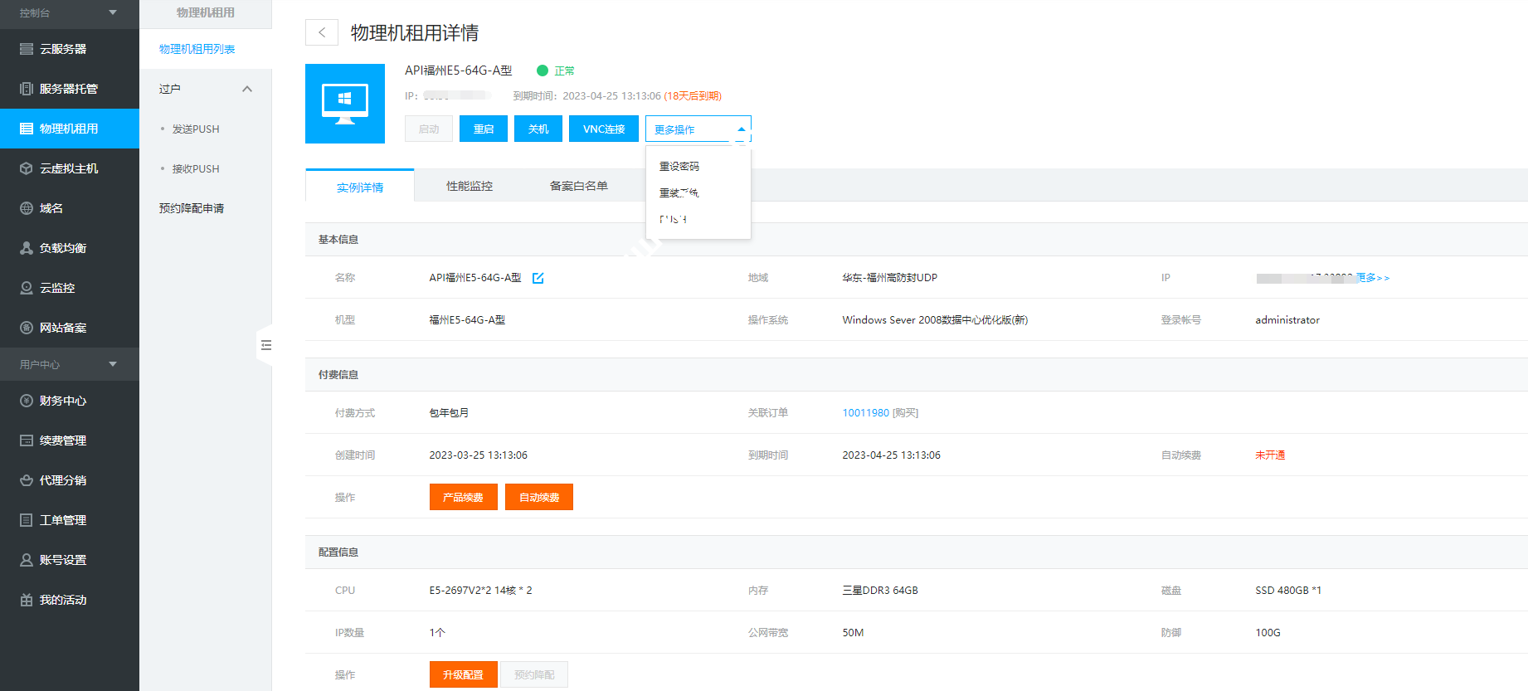Image resolution: width=1528 pixels, height=691 pixels.
Task: Click the edit icon next to the instance name
Action: click(538, 278)
